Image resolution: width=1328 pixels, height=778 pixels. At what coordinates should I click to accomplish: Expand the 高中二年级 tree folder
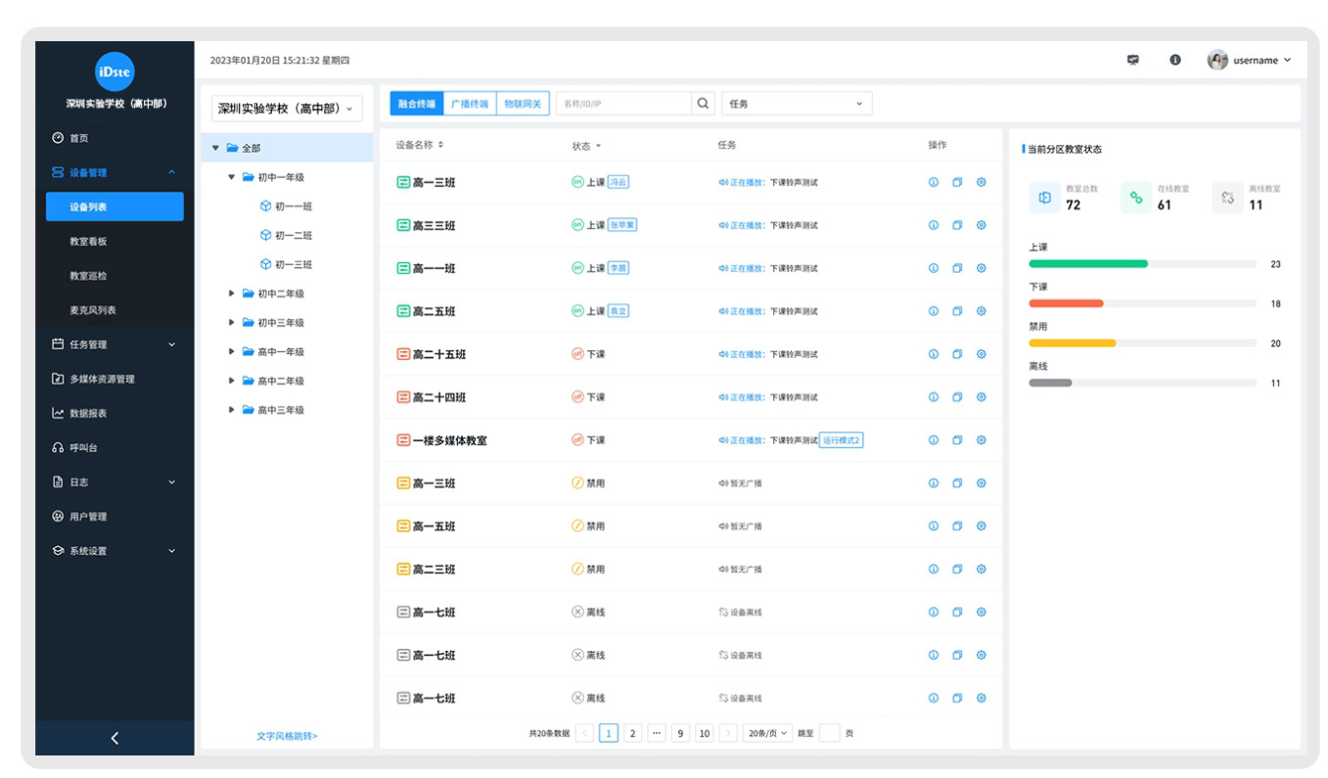[x=232, y=381]
